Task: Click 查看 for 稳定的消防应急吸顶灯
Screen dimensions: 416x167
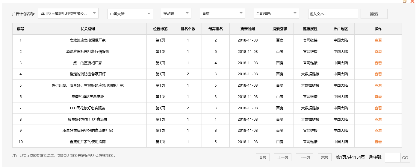Action: (378, 74)
